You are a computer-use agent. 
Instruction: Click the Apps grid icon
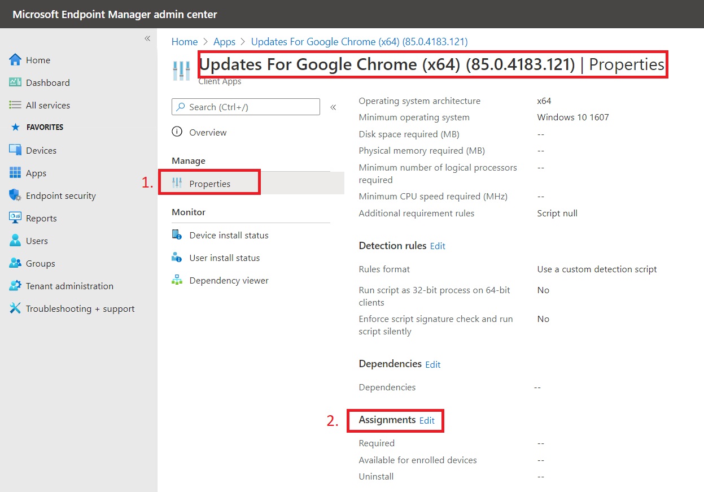pos(15,173)
